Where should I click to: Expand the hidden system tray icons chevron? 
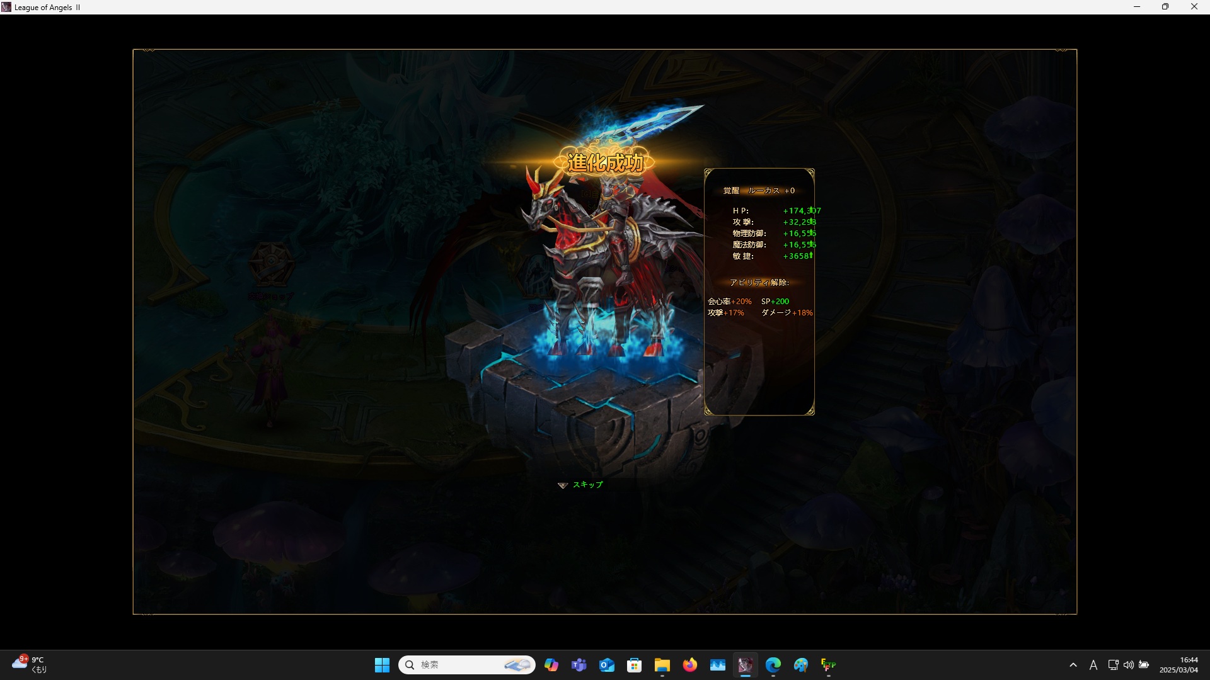tap(1073, 665)
